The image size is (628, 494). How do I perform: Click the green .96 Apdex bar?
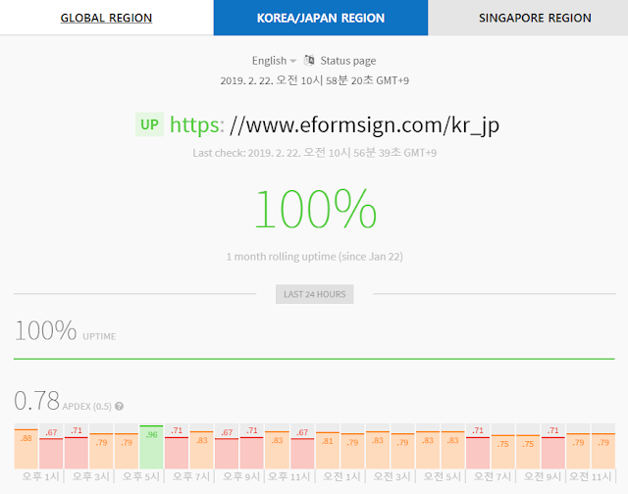coord(151,447)
